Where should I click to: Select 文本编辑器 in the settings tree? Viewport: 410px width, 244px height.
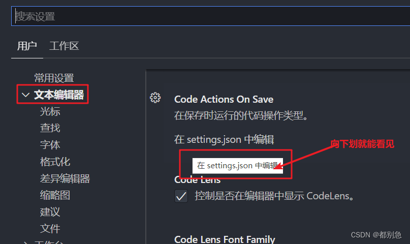click(x=59, y=95)
